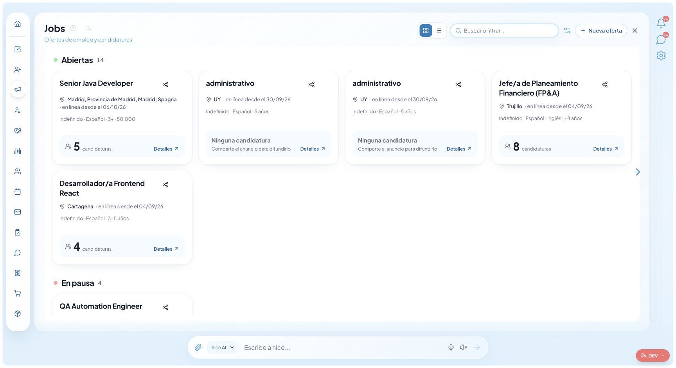Click the microphone icon in chat bar

(x=451, y=347)
